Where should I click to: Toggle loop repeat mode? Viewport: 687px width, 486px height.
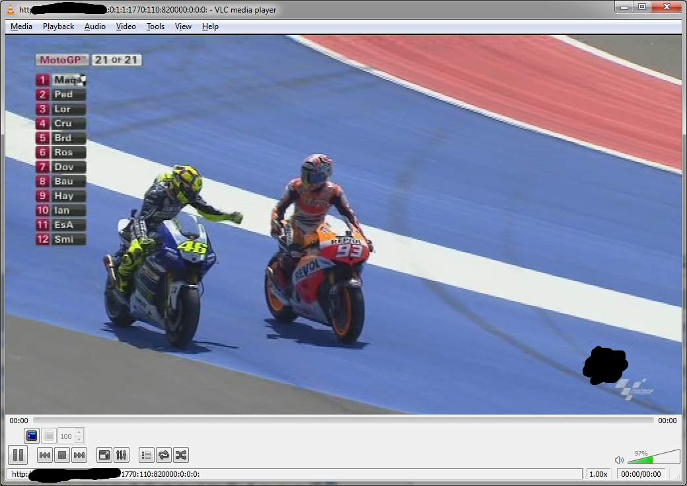[x=164, y=456]
